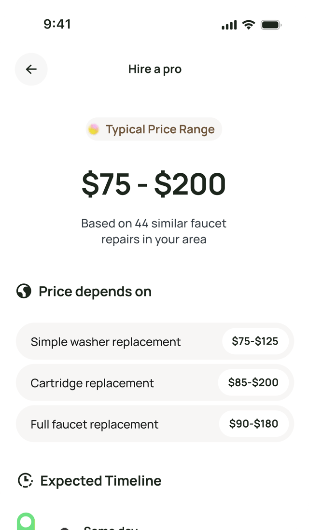This screenshot has width=309, height=530.
Task: Tap the Expected Timeline heading text
Action: click(101, 481)
